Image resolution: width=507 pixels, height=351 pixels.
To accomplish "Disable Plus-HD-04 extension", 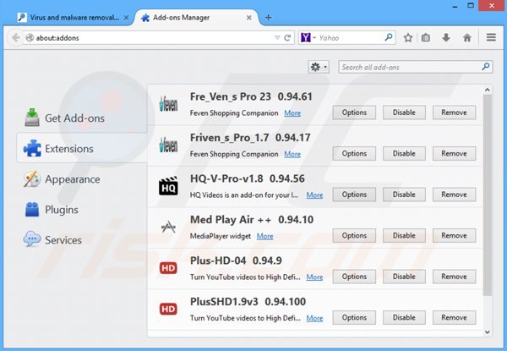I will (x=404, y=277).
